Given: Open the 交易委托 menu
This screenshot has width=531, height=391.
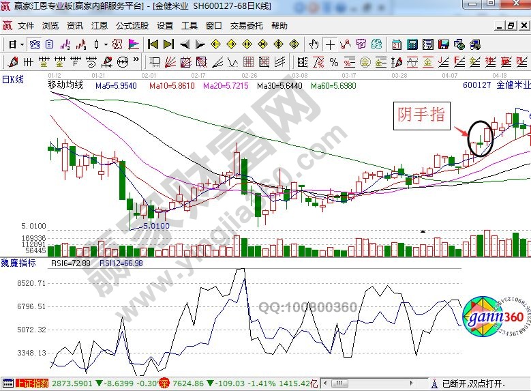Looking at the screenshot, I should pos(246,26).
